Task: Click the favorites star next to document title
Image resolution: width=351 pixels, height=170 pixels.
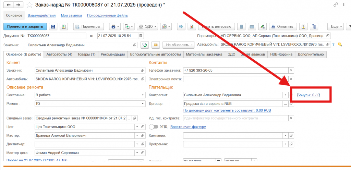Action: (30, 5)
